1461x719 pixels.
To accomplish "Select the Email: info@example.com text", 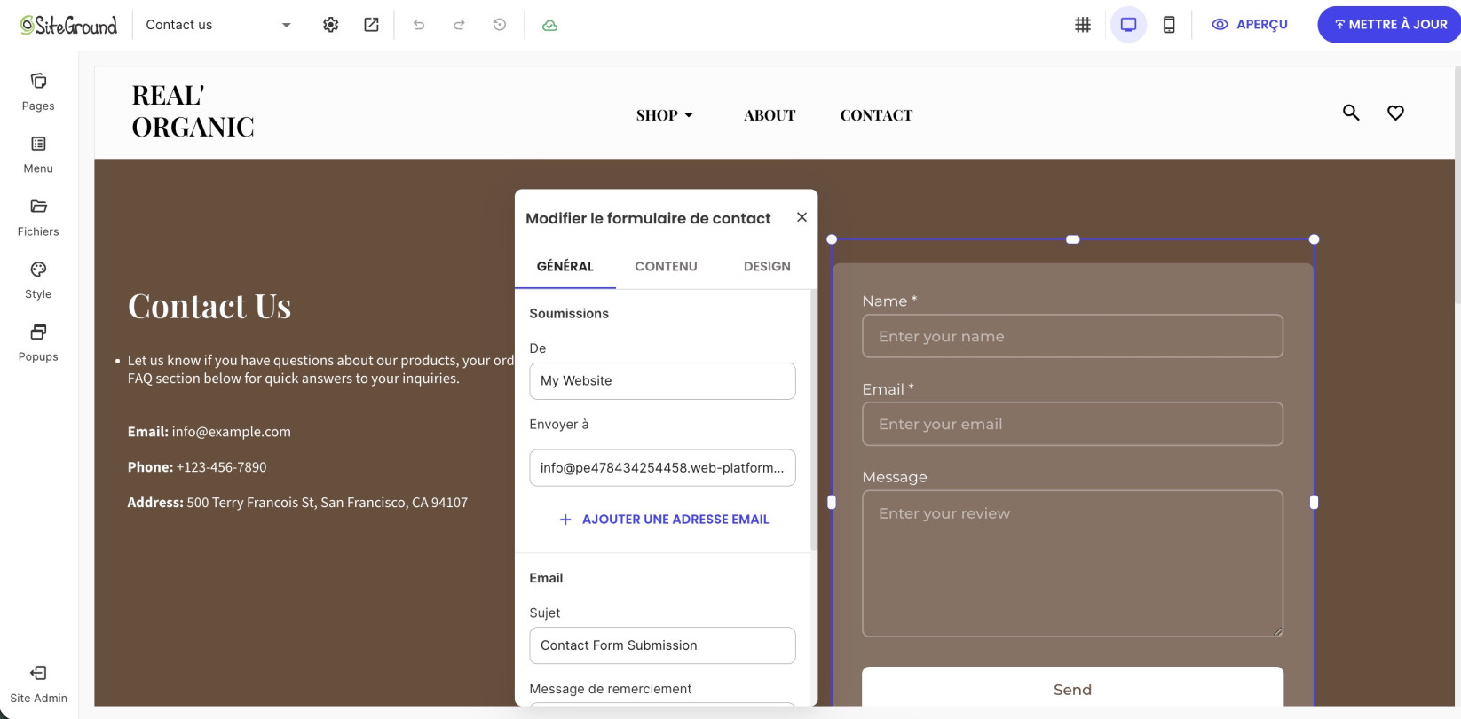I will [209, 432].
